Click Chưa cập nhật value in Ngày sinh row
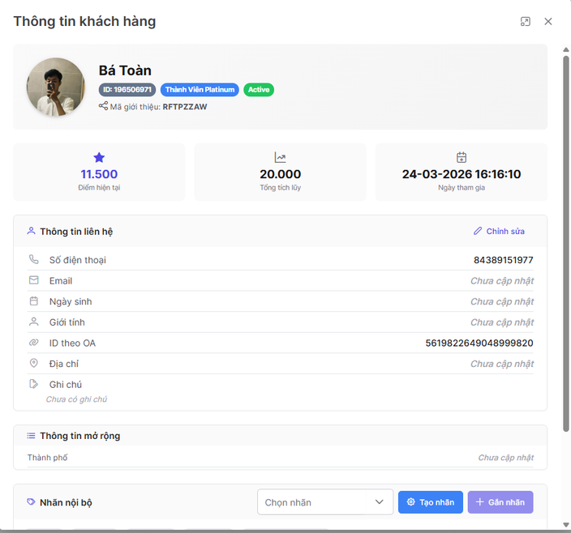 pos(502,301)
